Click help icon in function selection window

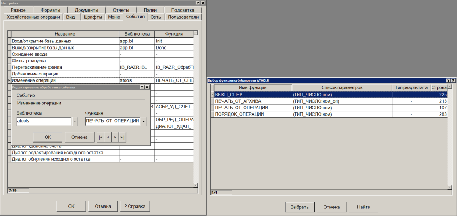click(x=447, y=80)
